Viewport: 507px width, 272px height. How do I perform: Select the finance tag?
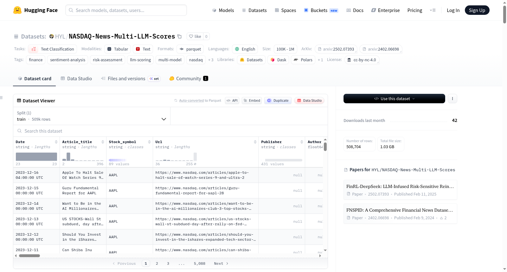coord(35,60)
